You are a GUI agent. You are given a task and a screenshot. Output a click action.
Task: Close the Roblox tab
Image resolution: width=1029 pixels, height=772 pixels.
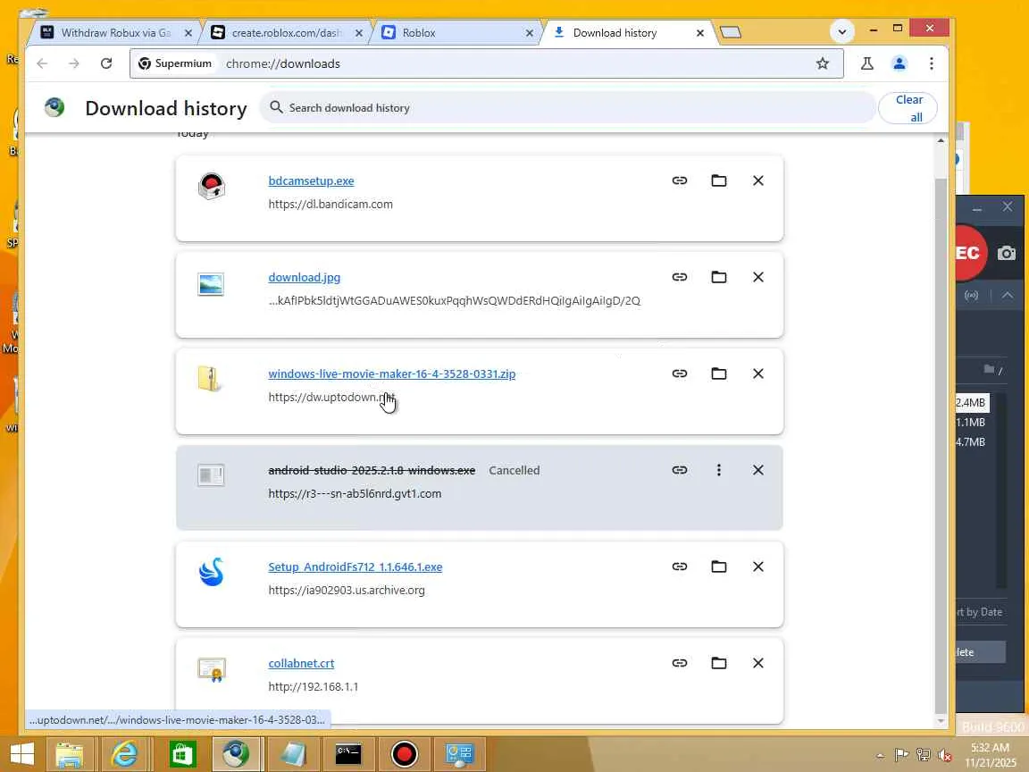pyautogui.click(x=530, y=33)
